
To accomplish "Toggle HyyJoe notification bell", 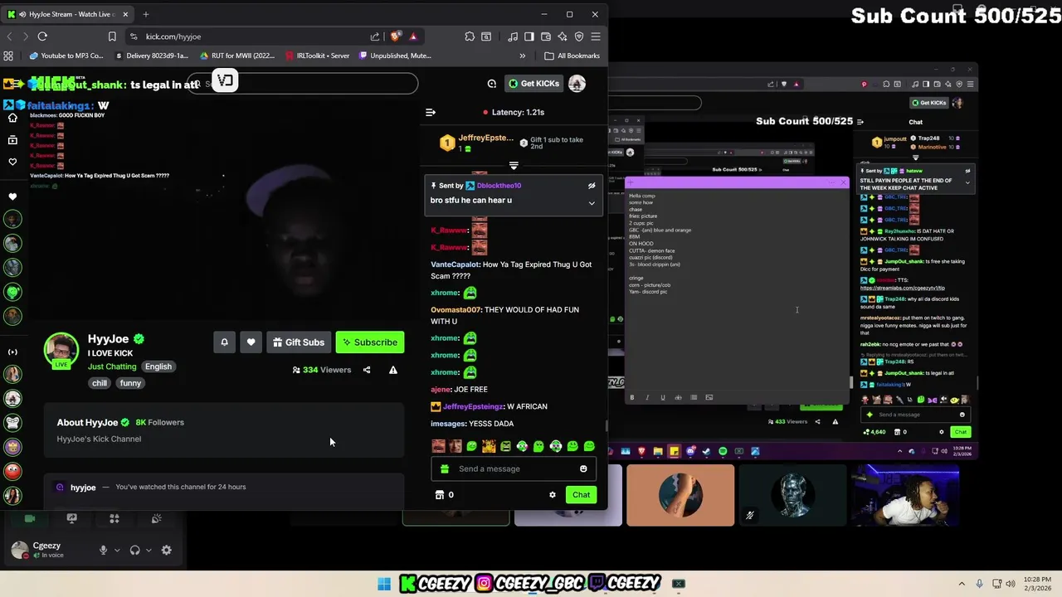I will click(224, 342).
